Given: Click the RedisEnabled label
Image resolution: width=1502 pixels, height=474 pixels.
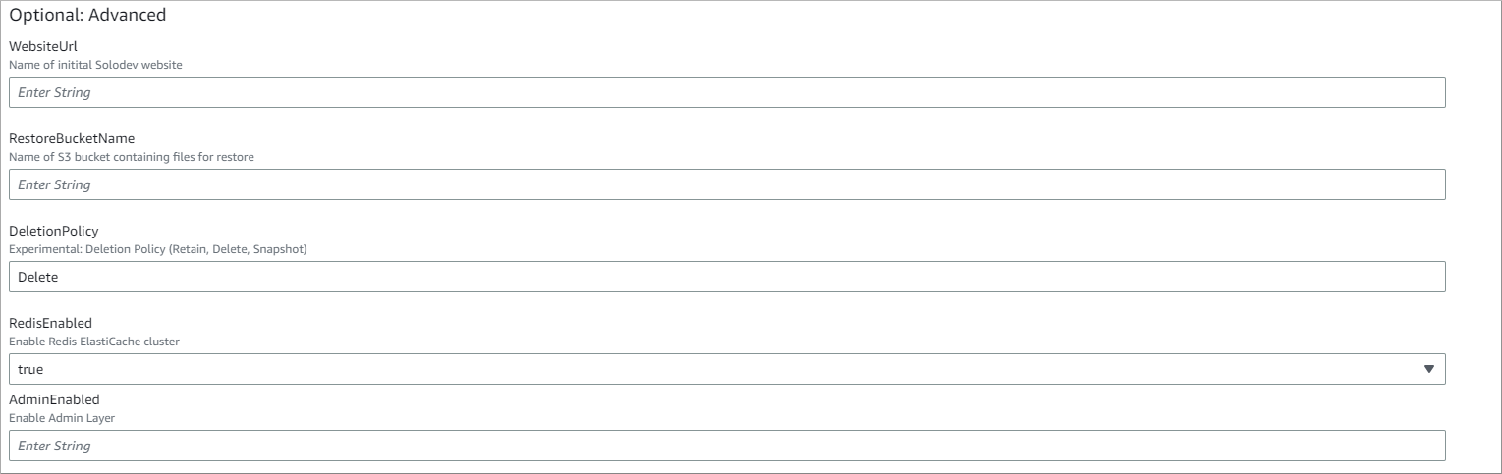Looking at the screenshot, I should point(50,323).
